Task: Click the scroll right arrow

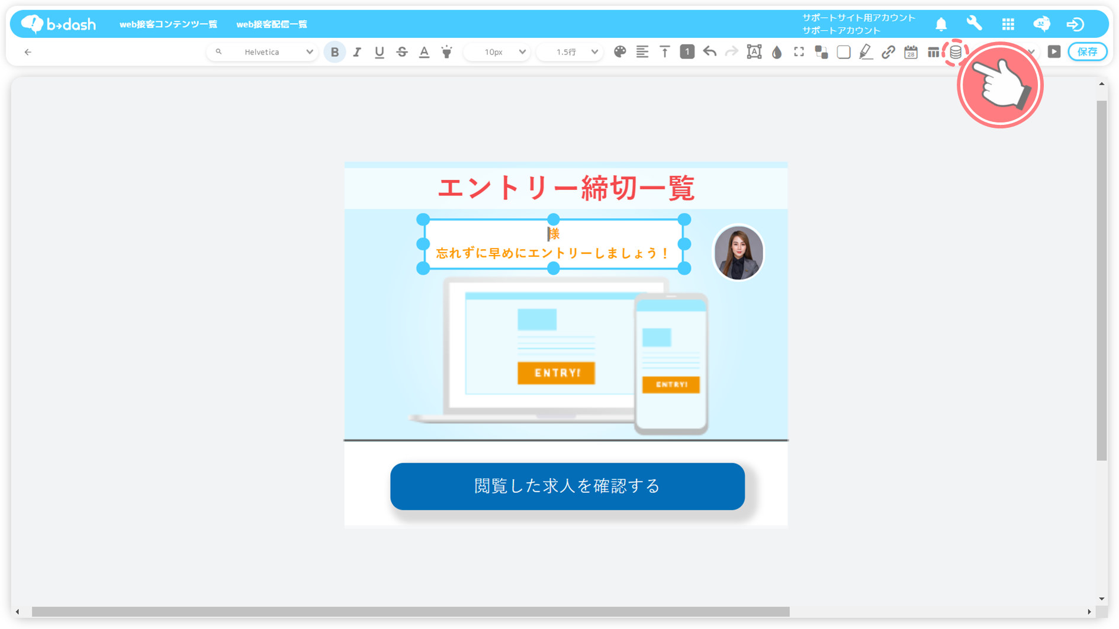Action: (1089, 612)
